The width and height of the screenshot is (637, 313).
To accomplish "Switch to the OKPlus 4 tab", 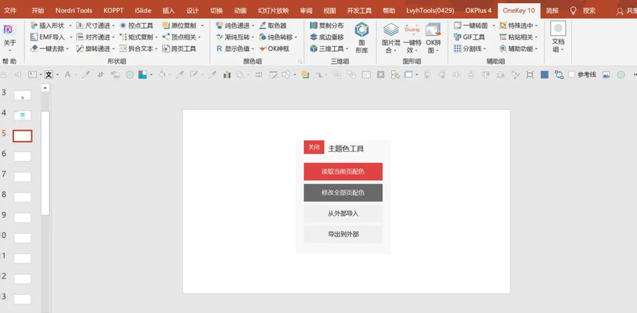I will click(478, 11).
